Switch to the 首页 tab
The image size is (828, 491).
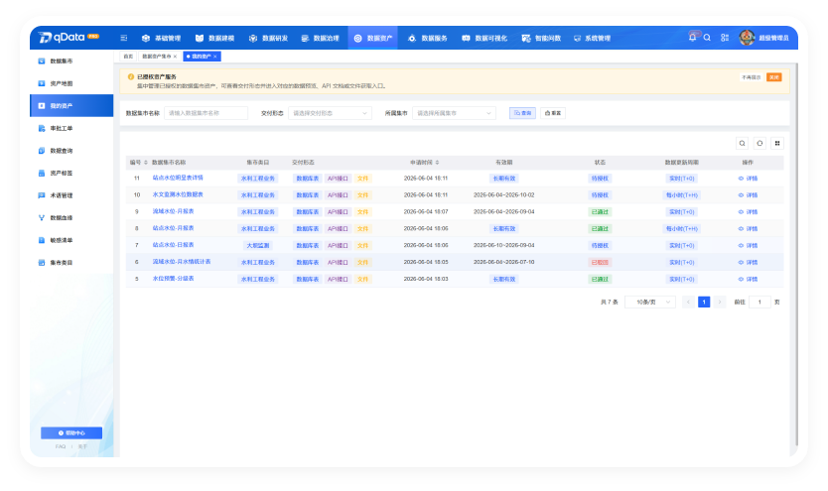(x=128, y=57)
